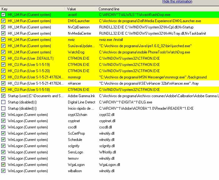Toggle the NvCplDaemon checkbox

(3, 27)
